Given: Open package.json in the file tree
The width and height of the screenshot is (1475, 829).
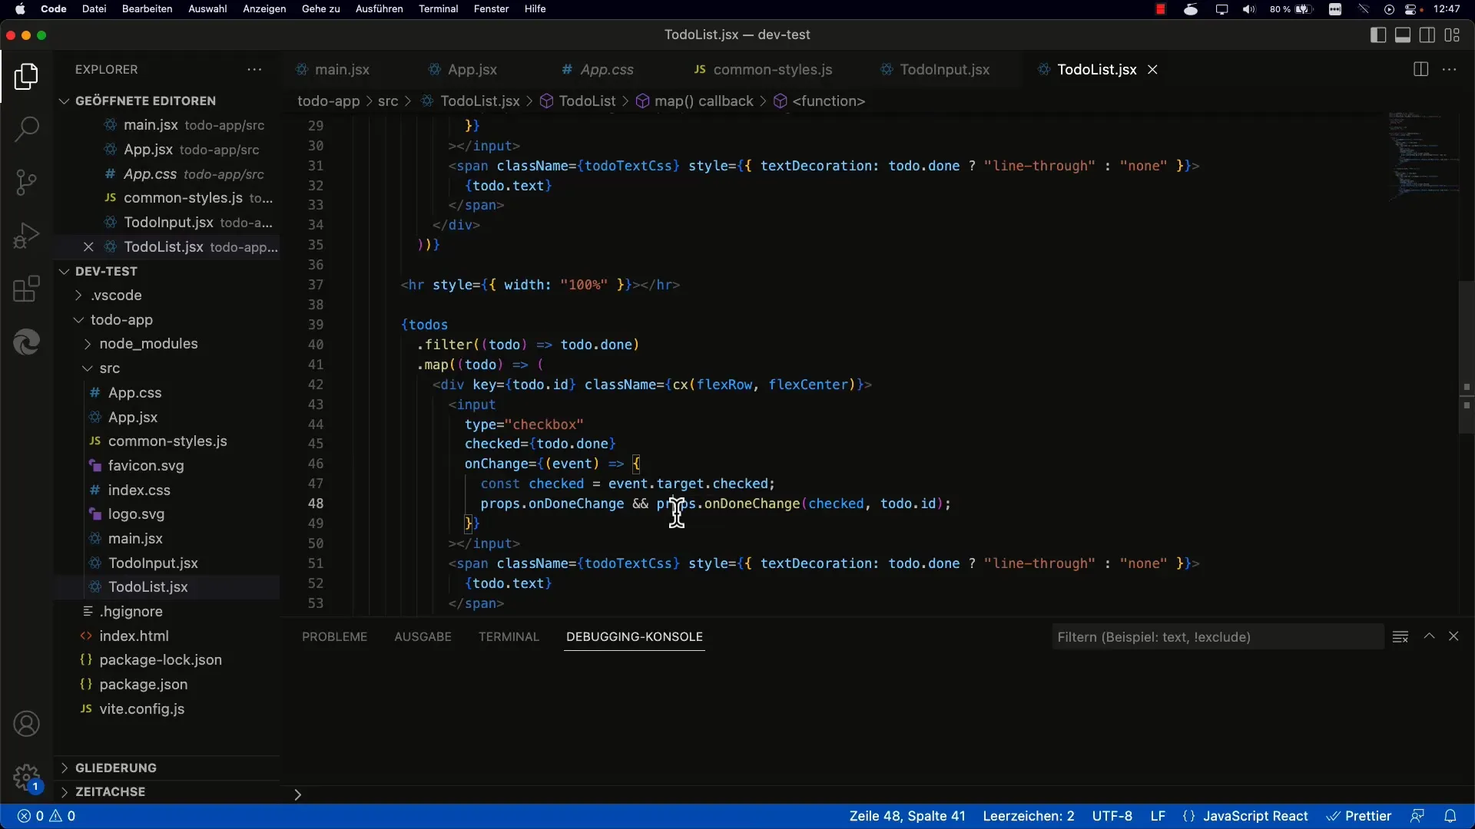Looking at the screenshot, I should (x=143, y=684).
